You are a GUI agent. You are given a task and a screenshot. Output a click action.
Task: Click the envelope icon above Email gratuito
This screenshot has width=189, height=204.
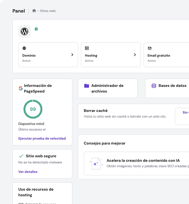150,48
